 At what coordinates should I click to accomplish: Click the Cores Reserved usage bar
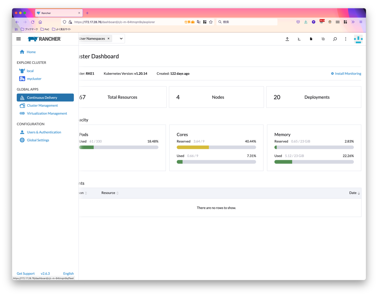[216, 147]
